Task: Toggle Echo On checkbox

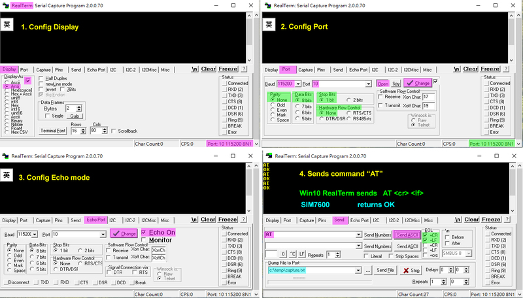Action: click(x=144, y=233)
